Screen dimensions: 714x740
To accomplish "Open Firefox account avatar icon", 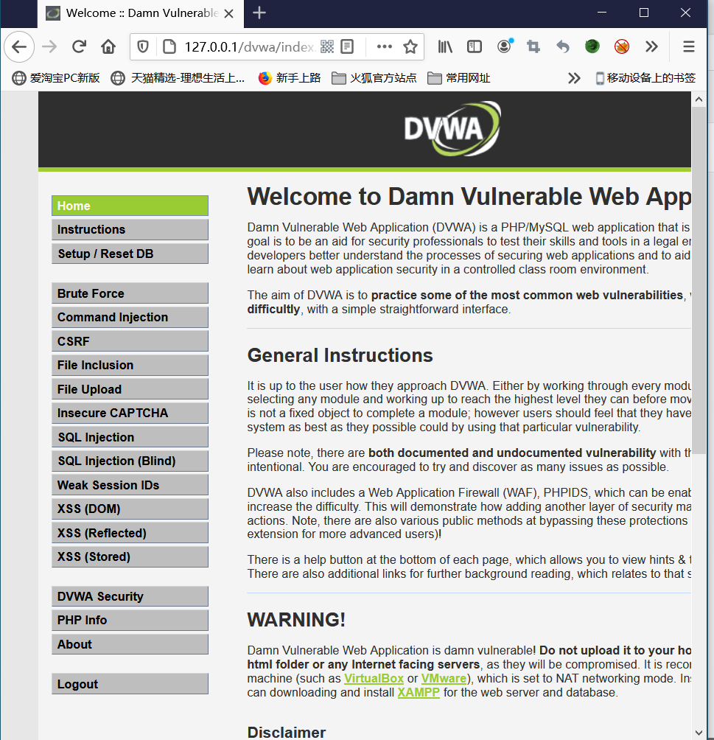I will pyautogui.click(x=505, y=46).
